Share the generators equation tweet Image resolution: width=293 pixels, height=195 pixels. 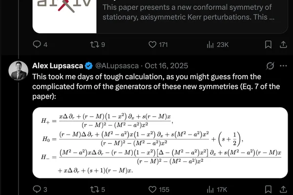click(283, 190)
